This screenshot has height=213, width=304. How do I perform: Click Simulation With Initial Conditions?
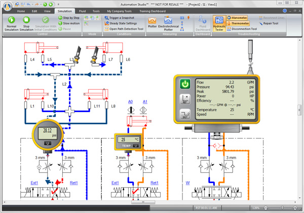(46, 24)
